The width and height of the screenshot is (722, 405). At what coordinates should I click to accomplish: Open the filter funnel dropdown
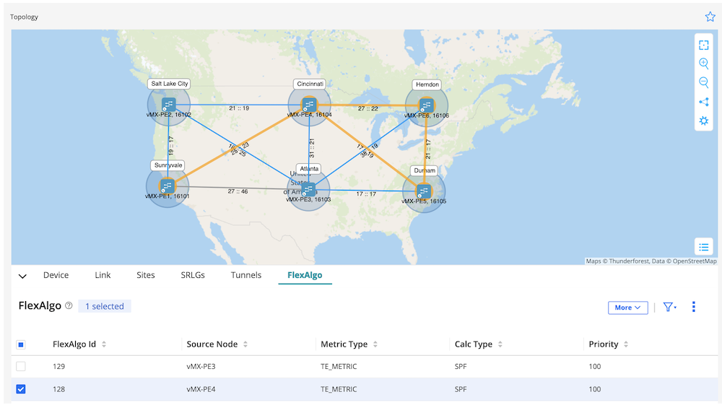(x=670, y=307)
